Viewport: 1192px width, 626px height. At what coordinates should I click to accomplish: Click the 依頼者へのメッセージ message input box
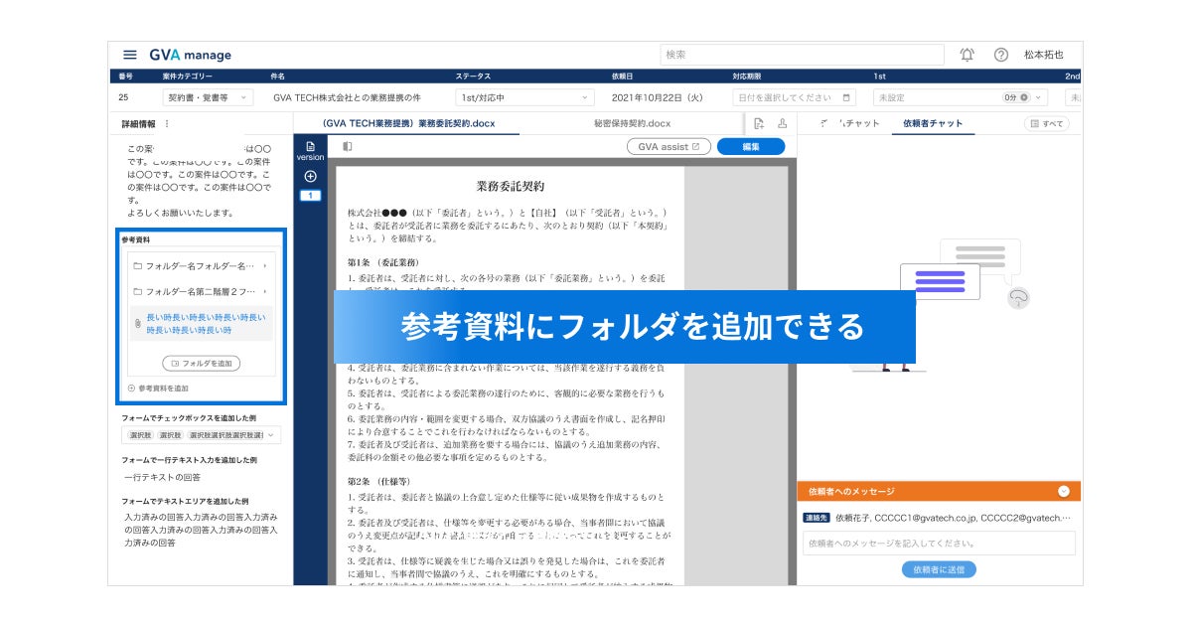939,543
